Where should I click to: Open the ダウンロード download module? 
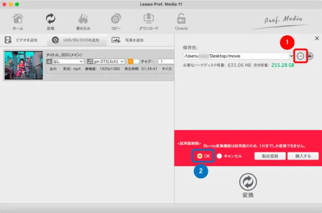(x=149, y=21)
